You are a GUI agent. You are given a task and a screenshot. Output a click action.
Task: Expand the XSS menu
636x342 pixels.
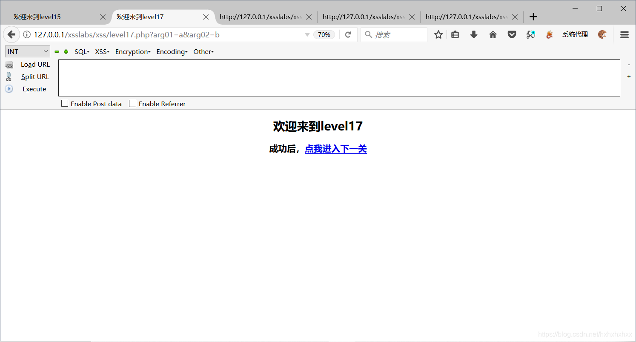[102, 52]
